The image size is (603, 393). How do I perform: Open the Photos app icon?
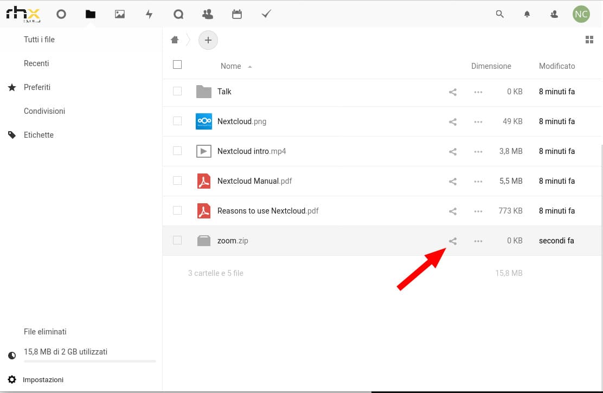click(120, 14)
